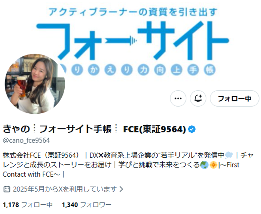261x214 pixels.
Task: Click the @cano_fce9564 handle
Action: (x=26, y=141)
